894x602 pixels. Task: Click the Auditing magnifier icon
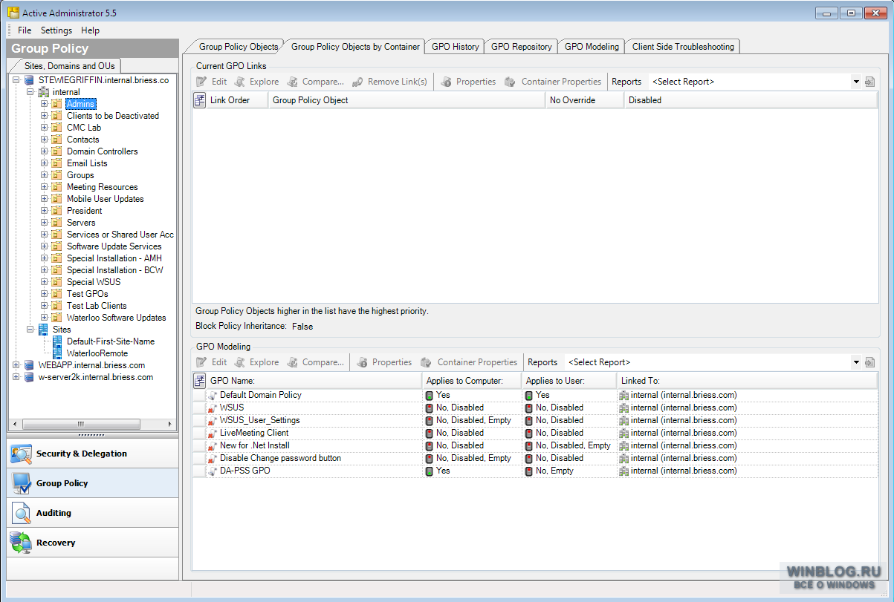pyautogui.click(x=22, y=513)
